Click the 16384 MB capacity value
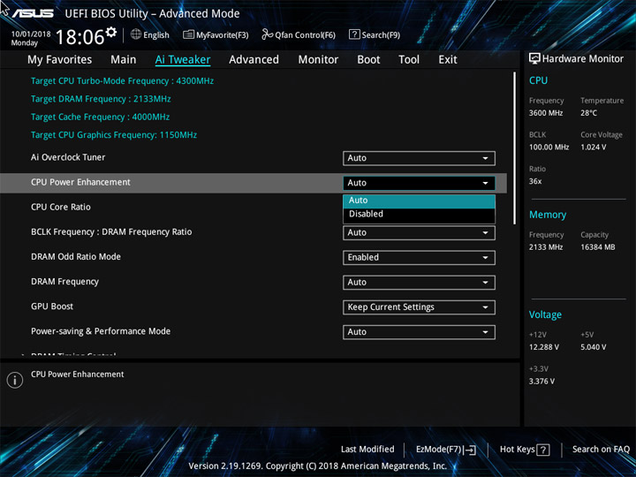 [598, 247]
